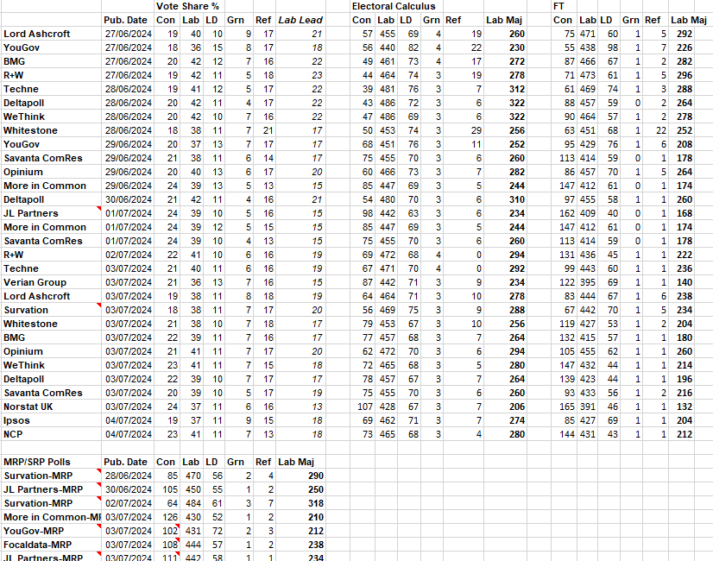
Task: Select the Pub. Date header in MRP section
Action: [125, 462]
